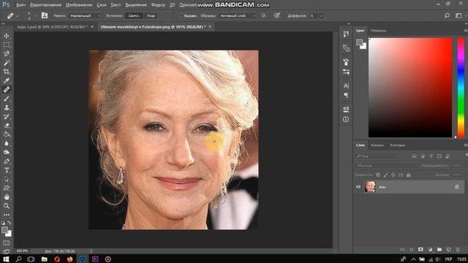Open the History panel icon
468x263 pixels.
pos(346,34)
